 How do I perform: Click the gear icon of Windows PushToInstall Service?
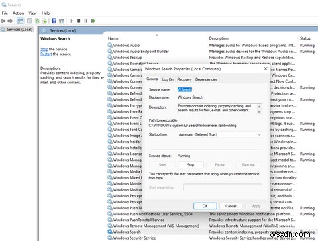(x=110, y=220)
